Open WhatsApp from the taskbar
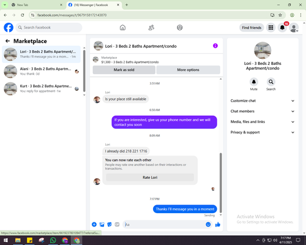The image size is (306, 245). [53, 240]
